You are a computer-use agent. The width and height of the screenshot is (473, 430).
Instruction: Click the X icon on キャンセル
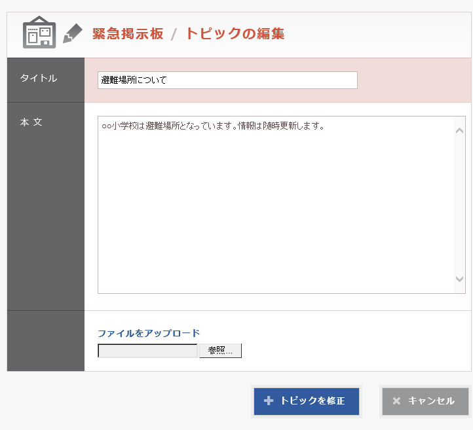396,401
